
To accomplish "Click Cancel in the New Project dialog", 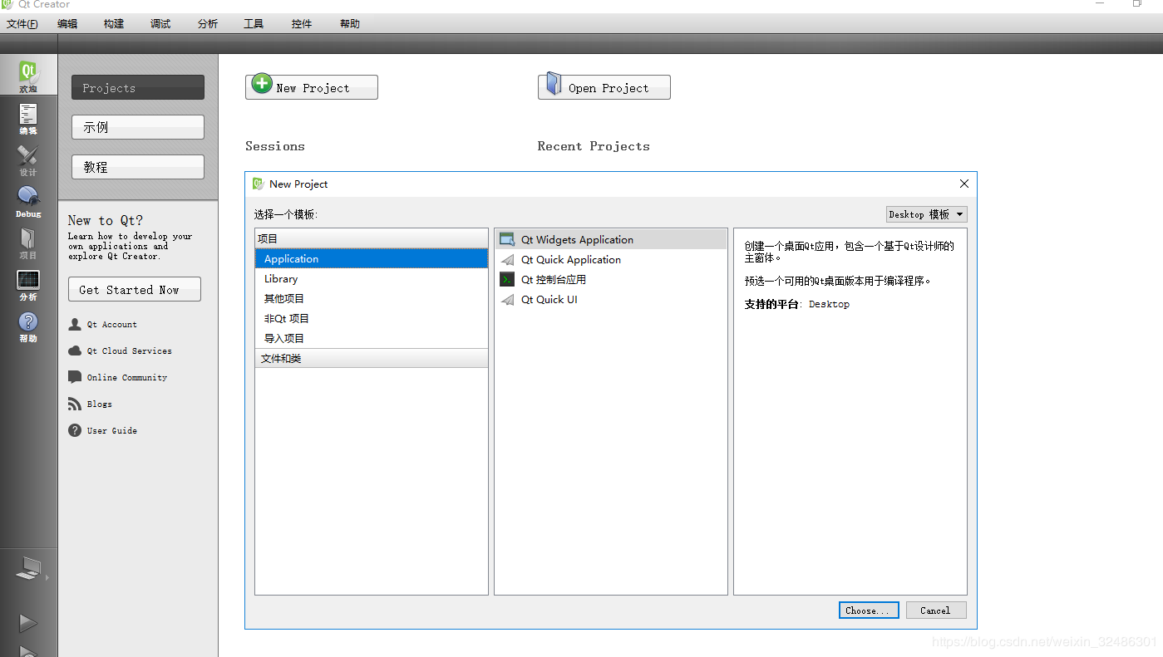I will [936, 610].
